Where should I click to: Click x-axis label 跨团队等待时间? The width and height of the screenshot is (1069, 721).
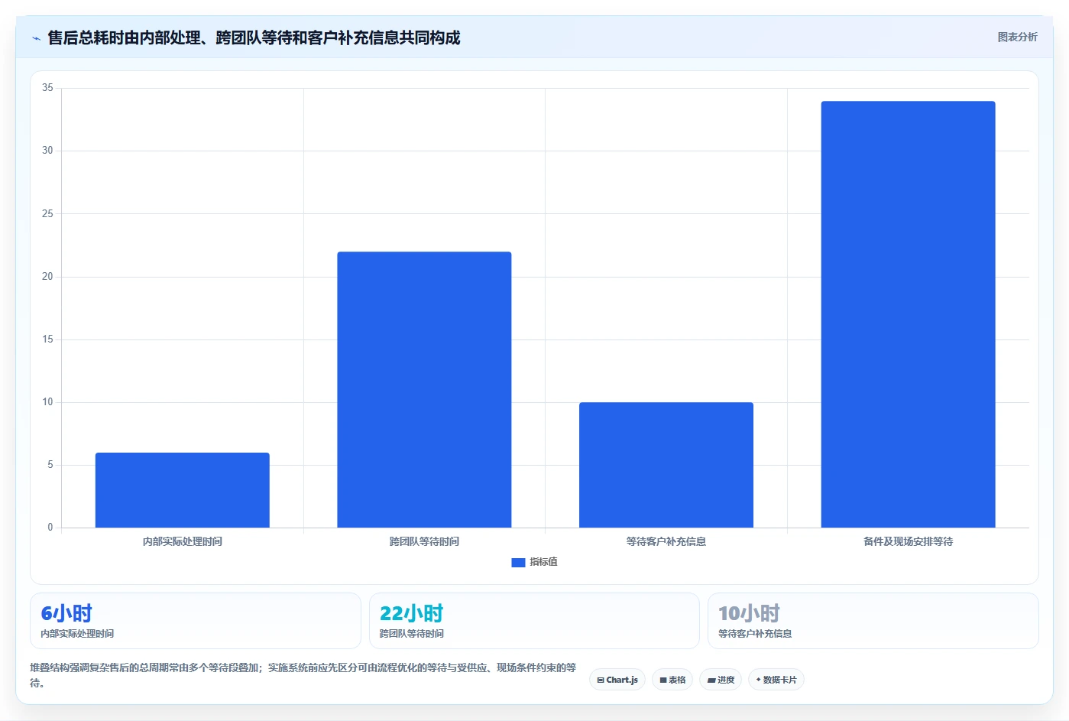(424, 541)
